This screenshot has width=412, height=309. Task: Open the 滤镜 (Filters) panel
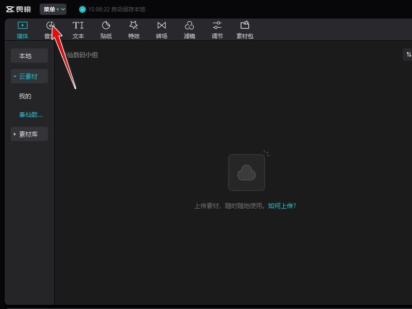[x=190, y=28]
